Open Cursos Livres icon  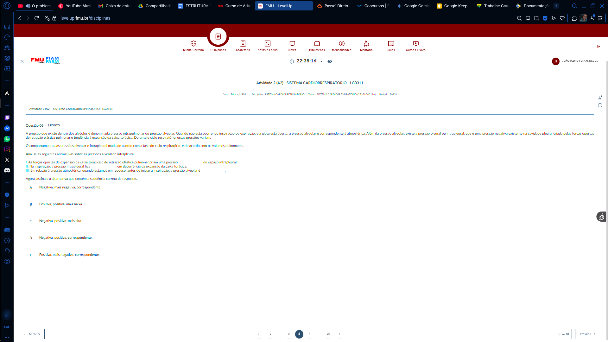415,44
